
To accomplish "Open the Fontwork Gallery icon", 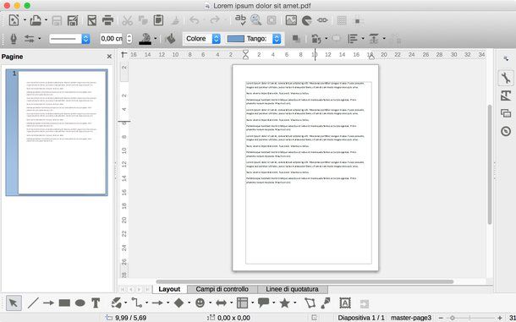I will tap(345, 303).
